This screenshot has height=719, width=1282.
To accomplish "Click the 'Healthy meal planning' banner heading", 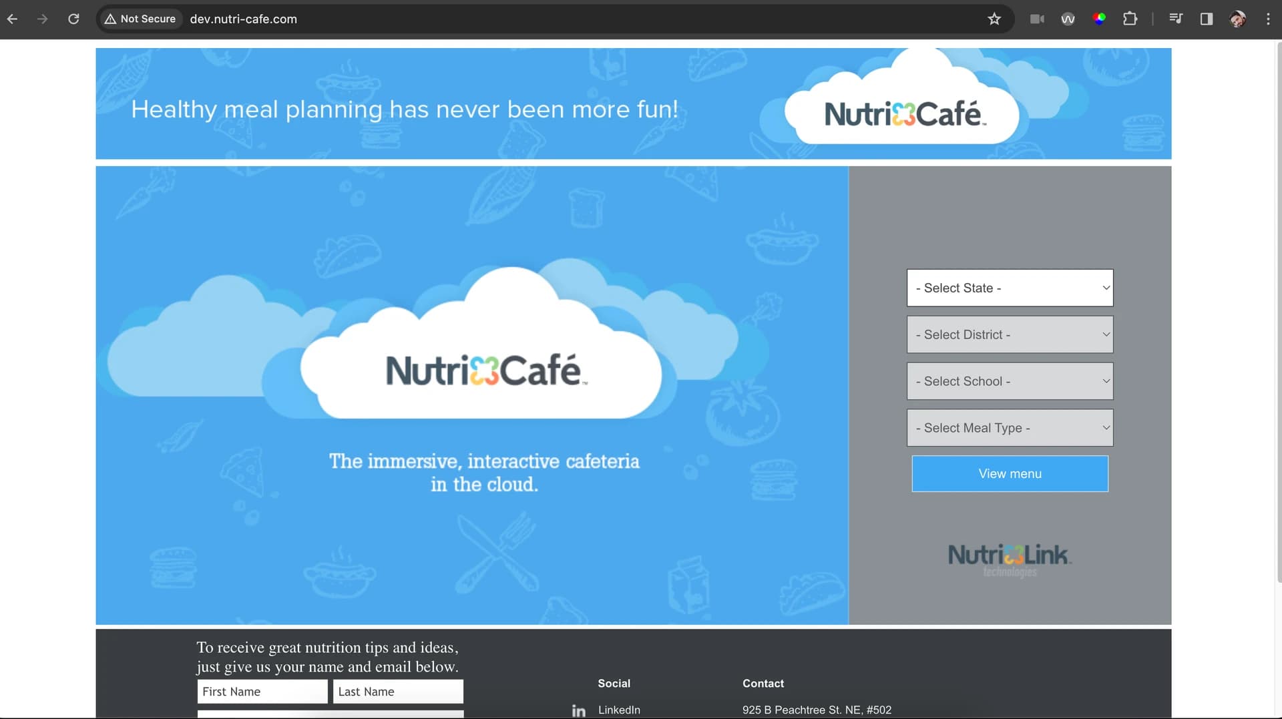I will pos(405,109).
